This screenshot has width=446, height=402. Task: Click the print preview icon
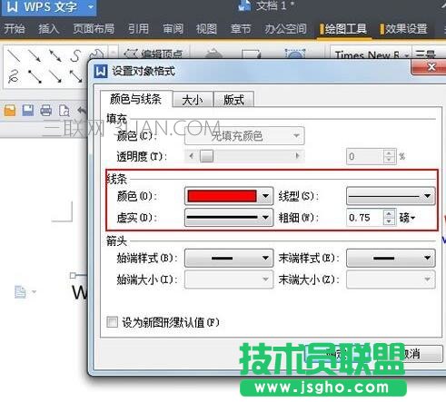[64, 111]
